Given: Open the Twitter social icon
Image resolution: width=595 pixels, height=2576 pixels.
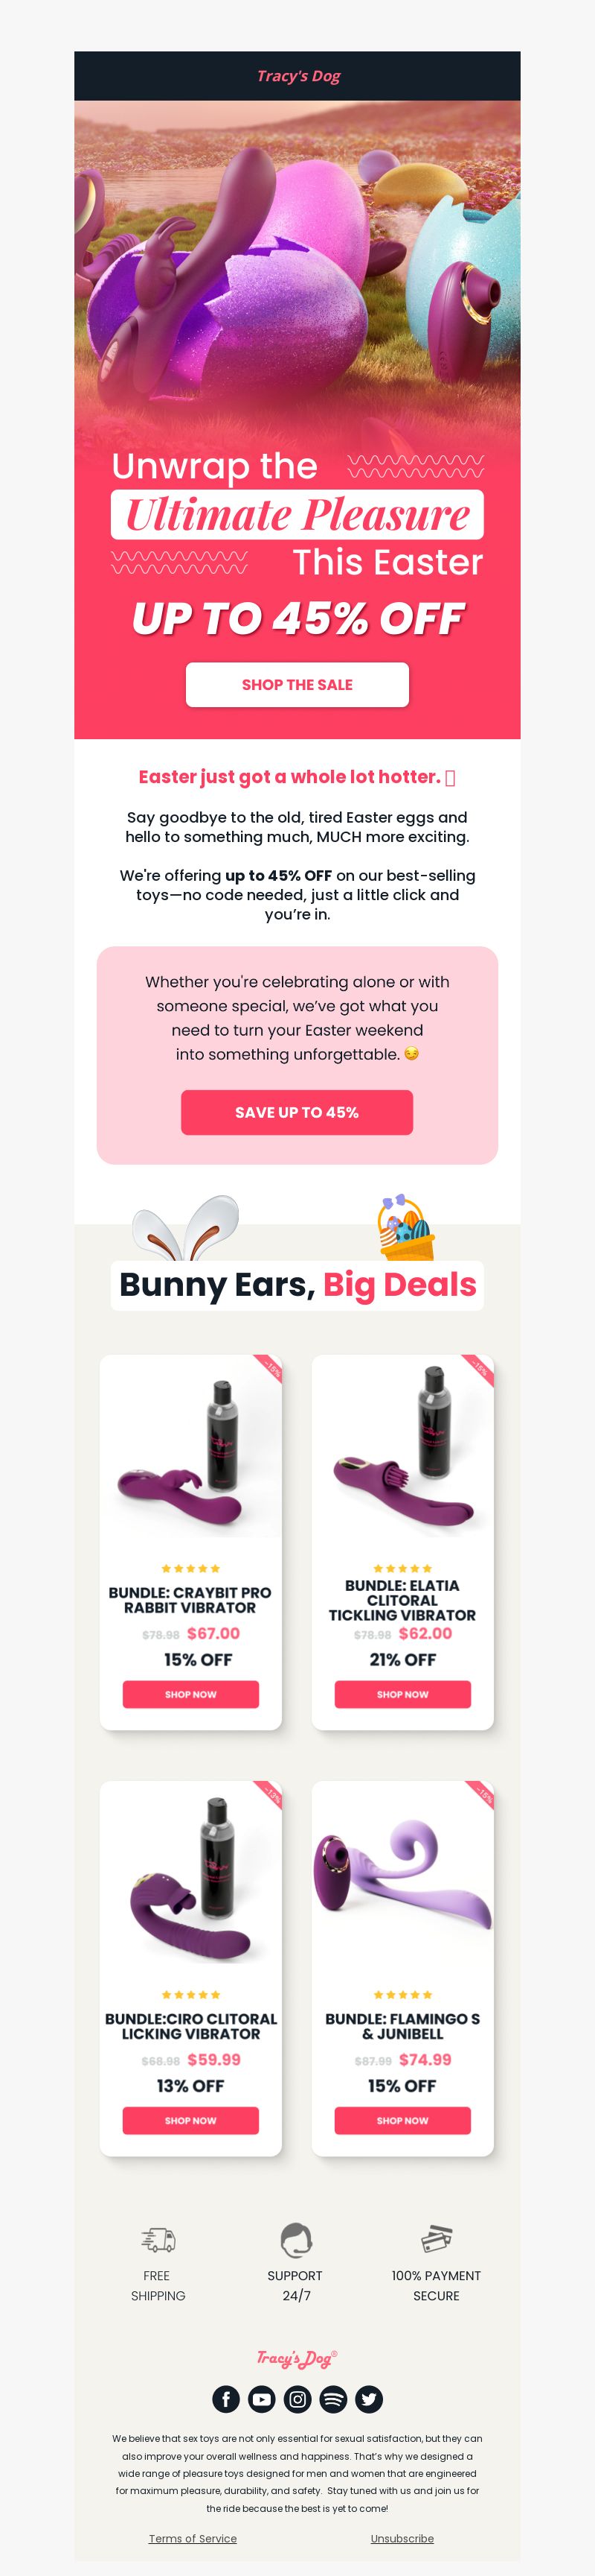Looking at the screenshot, I should (x=370, y=2398).
